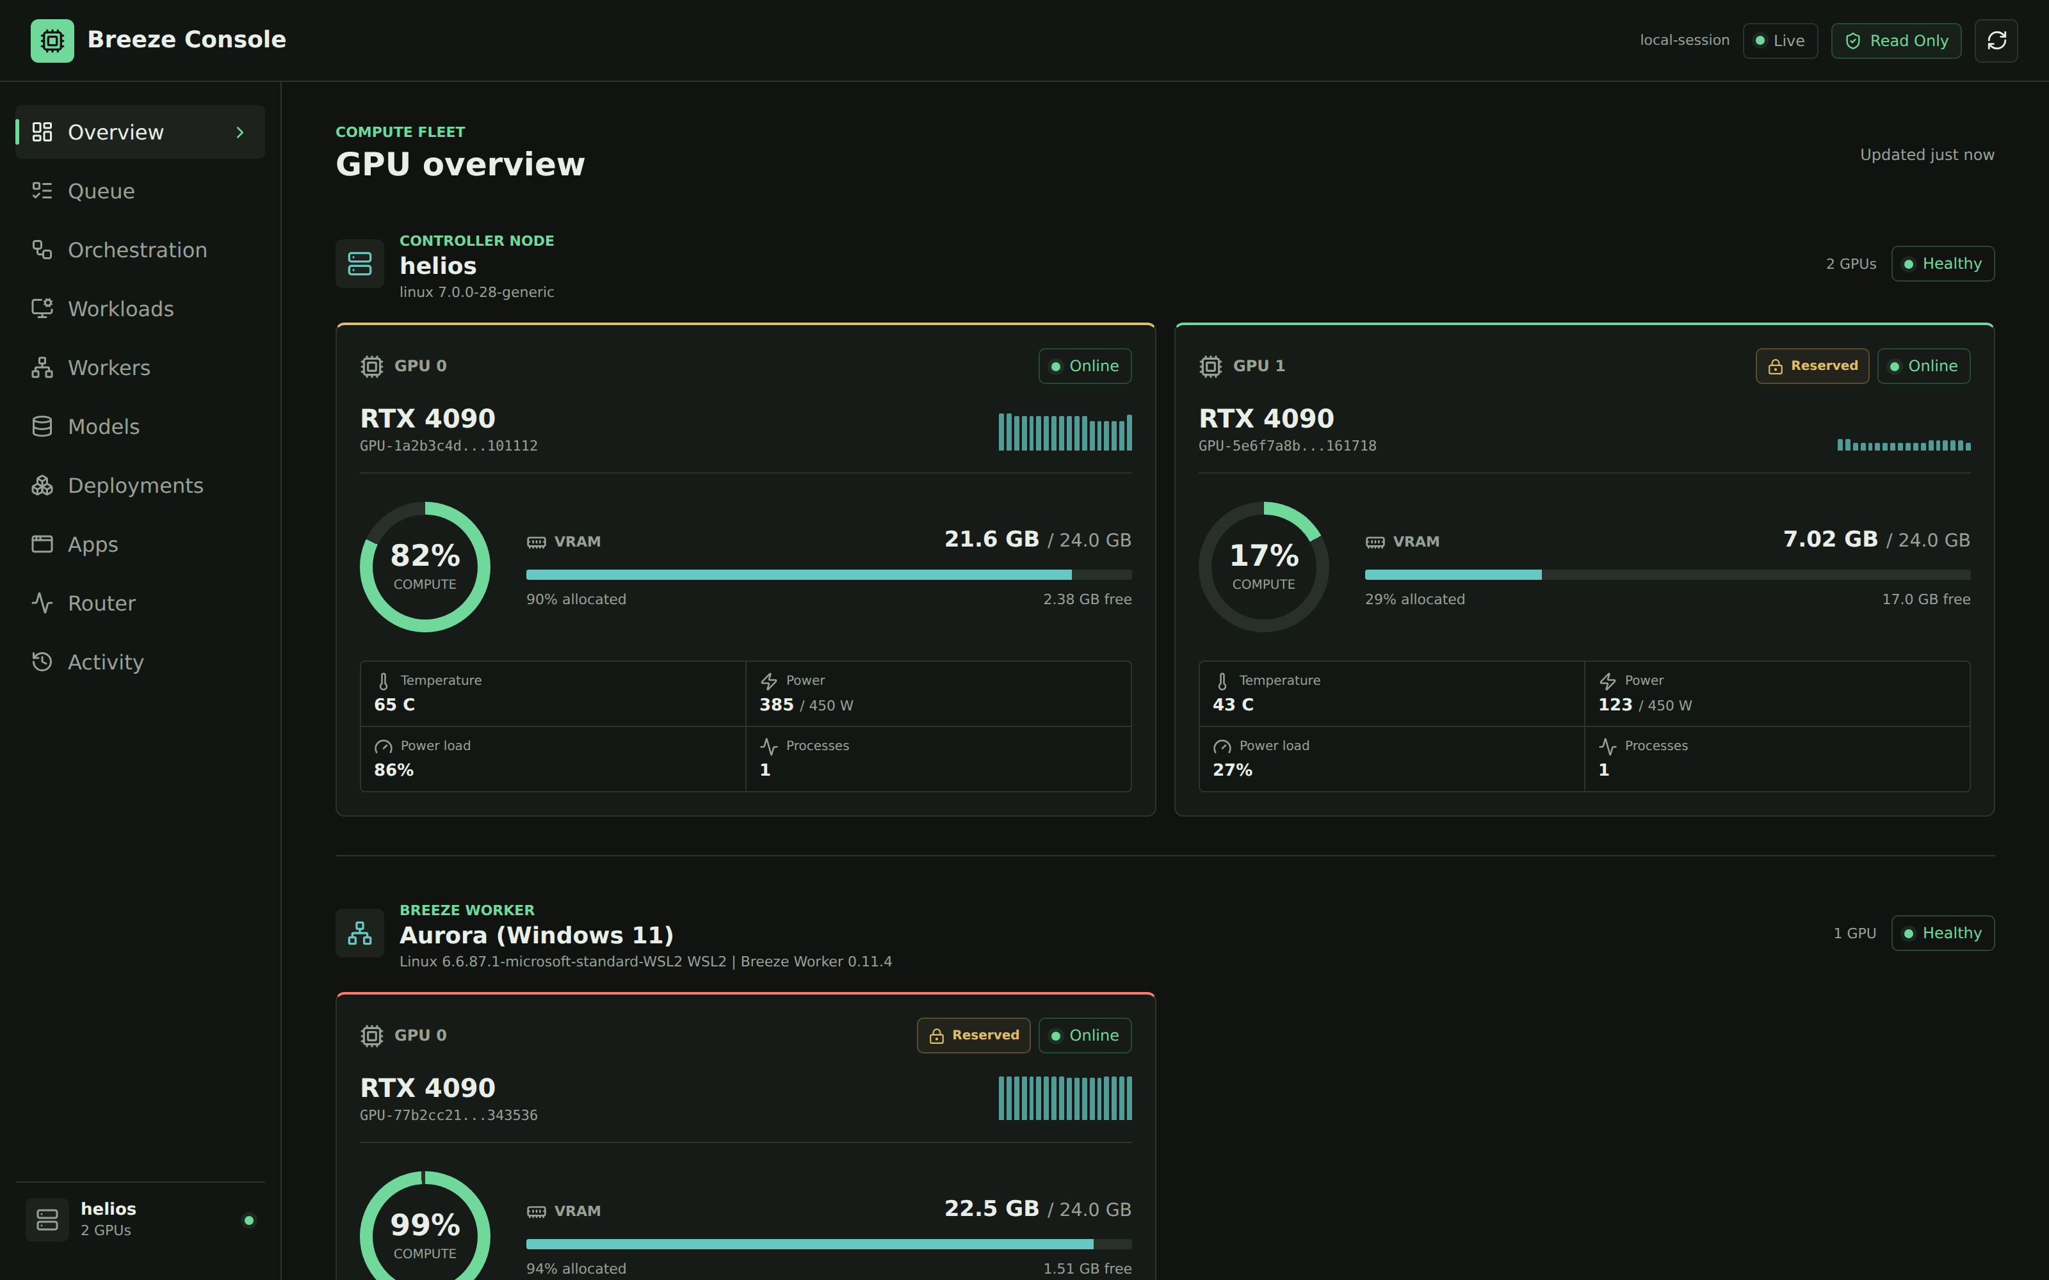
Task: Click the helios controller node server icon
Action: [360, 263]
